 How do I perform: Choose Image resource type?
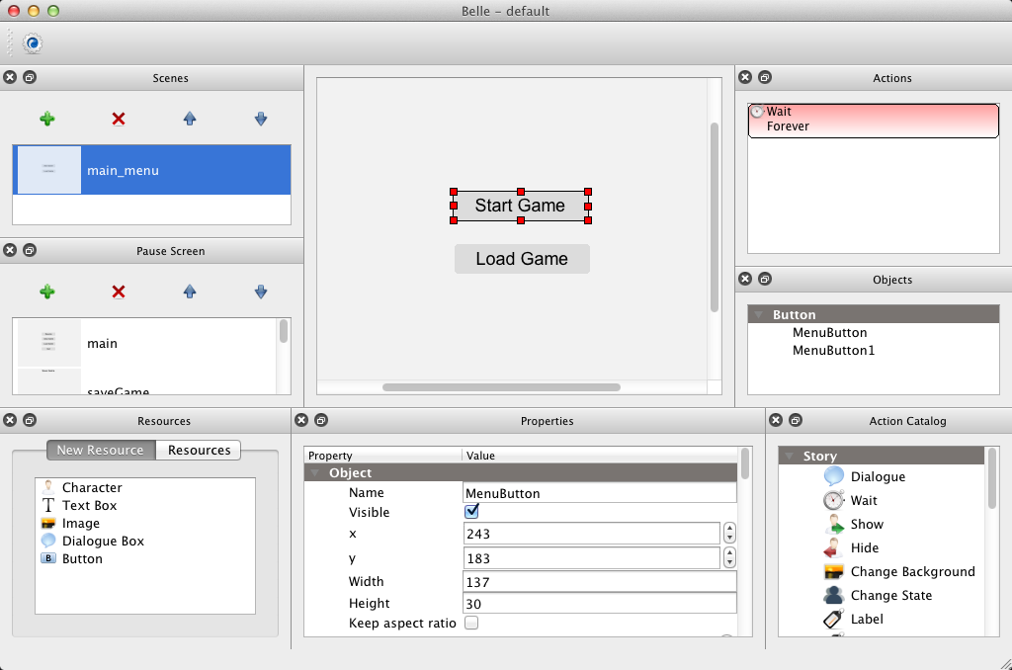point(70,524)
